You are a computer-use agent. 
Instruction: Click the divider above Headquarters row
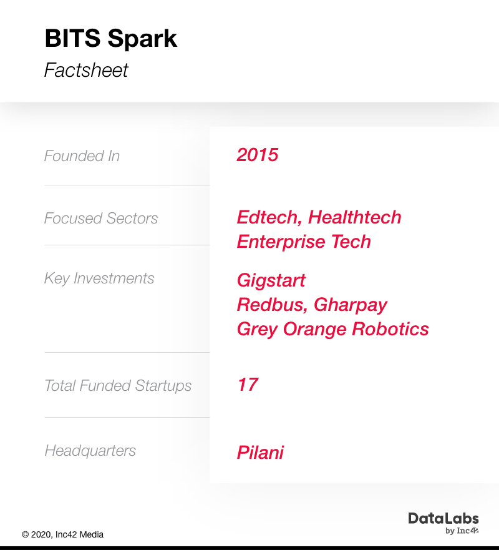point(127,418)
